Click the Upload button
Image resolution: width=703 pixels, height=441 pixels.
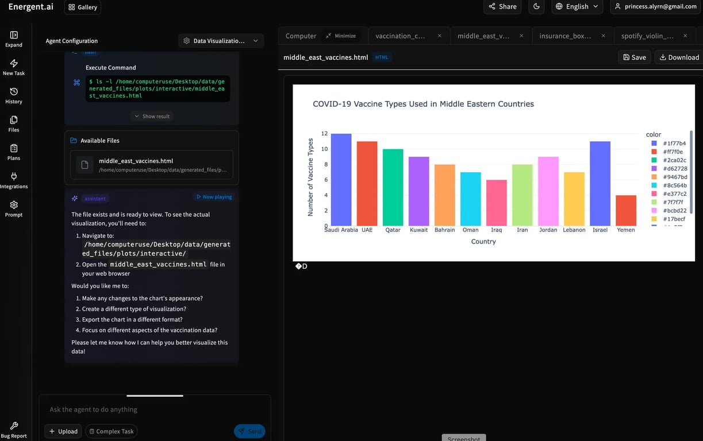(63, 431)
